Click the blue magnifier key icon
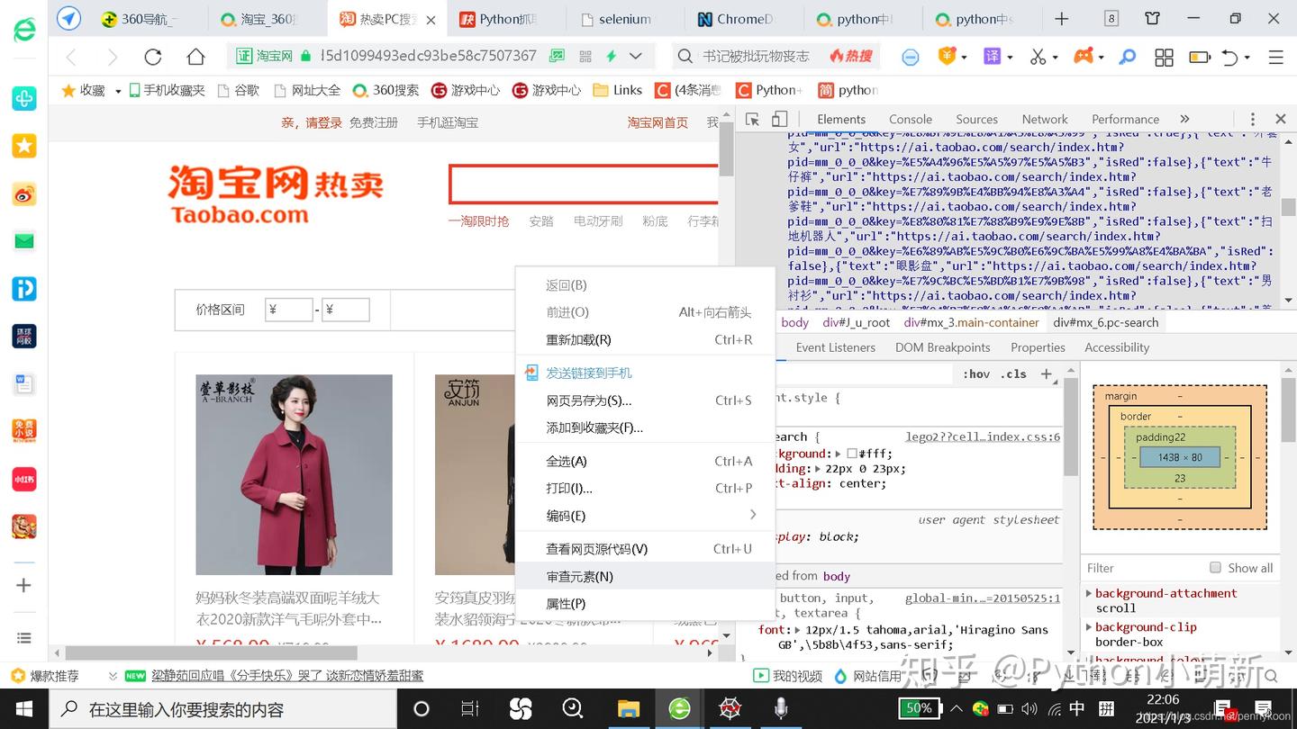 coord(1127,57)
